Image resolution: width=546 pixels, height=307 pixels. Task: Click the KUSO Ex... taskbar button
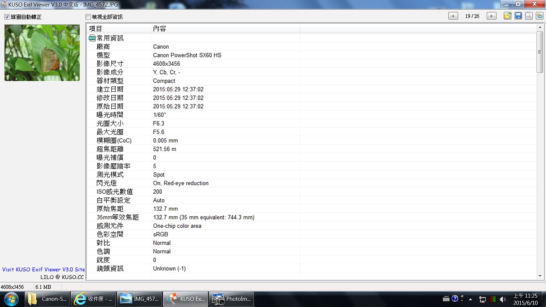tap(185, 299)
